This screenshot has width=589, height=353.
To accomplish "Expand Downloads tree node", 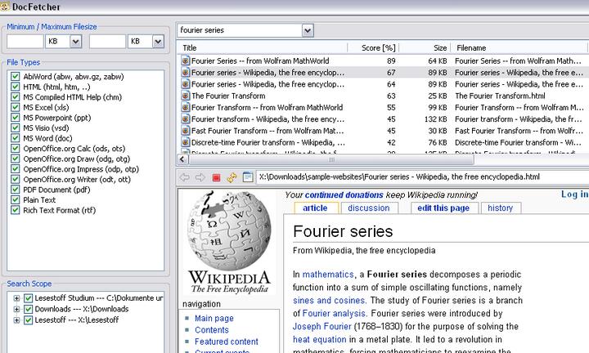I will pyautogui.click(x=16, y=309).
